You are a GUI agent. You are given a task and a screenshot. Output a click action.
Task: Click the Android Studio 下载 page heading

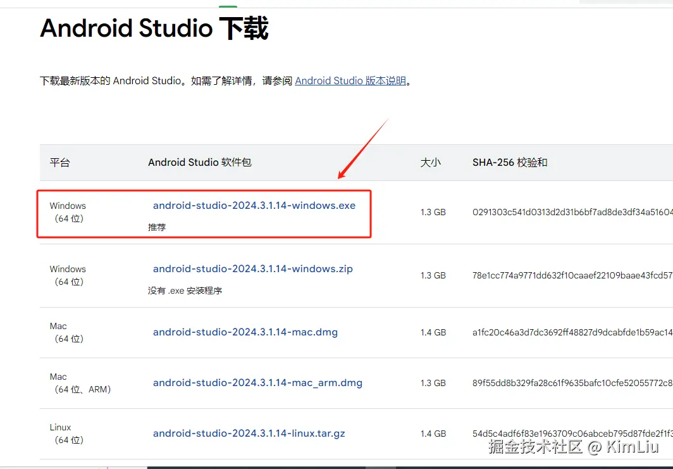[x=154, y=28]
